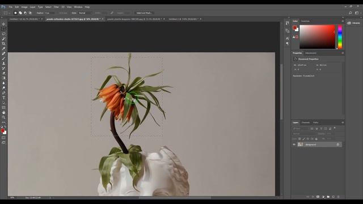
Task: Open the layer blend mode dropdown
Action: 305,134
